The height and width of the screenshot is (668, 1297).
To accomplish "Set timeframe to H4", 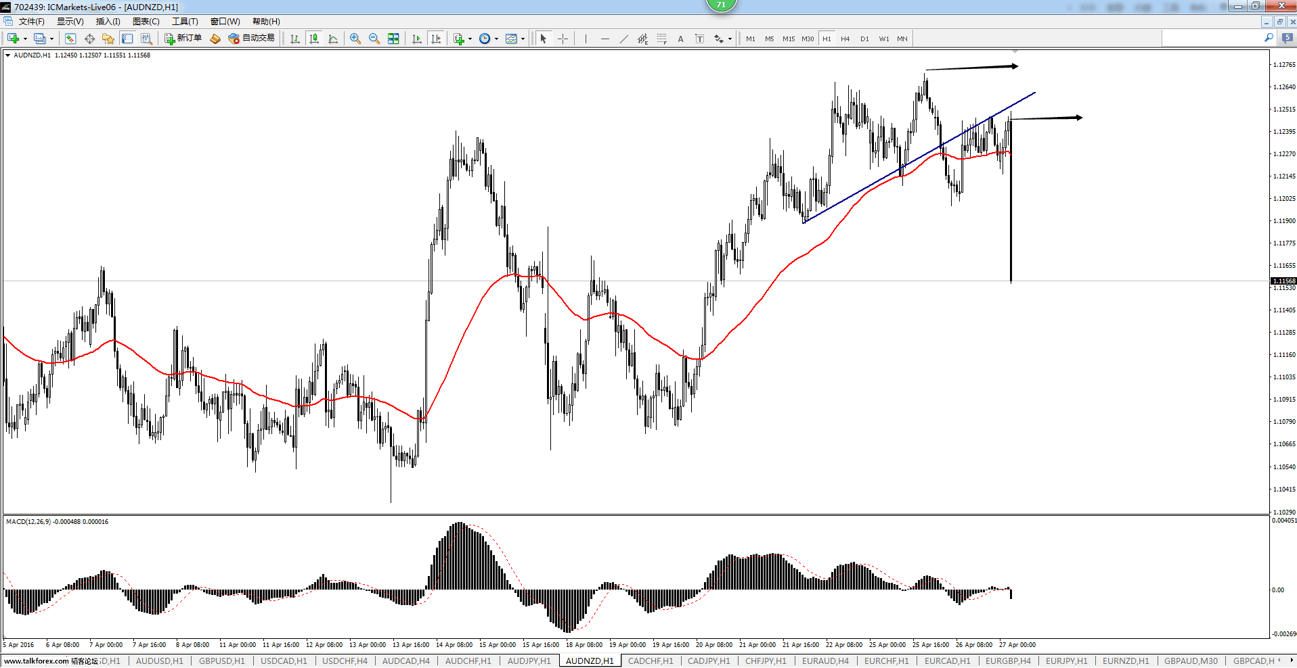I will (845, 39).
